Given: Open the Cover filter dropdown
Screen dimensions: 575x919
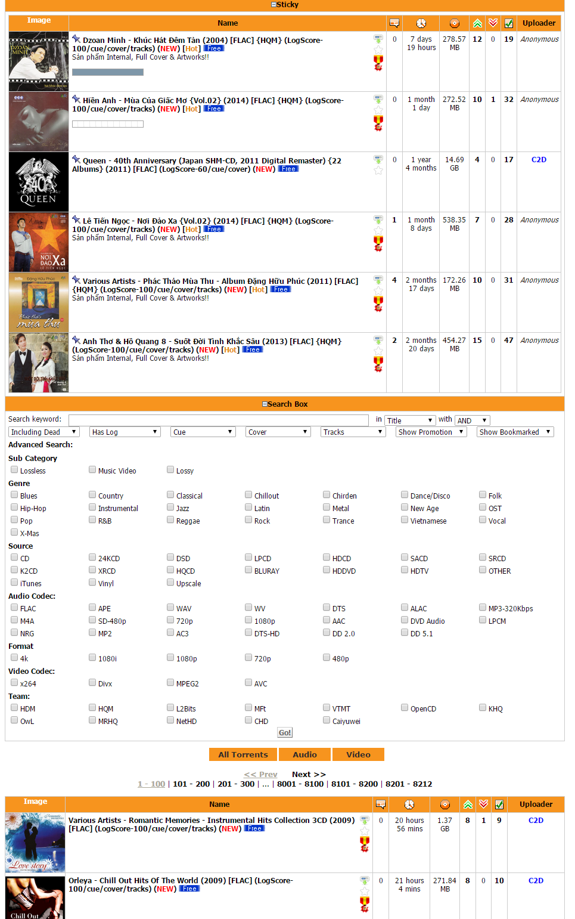Looking at the screenshot, I should coord(278,432).
